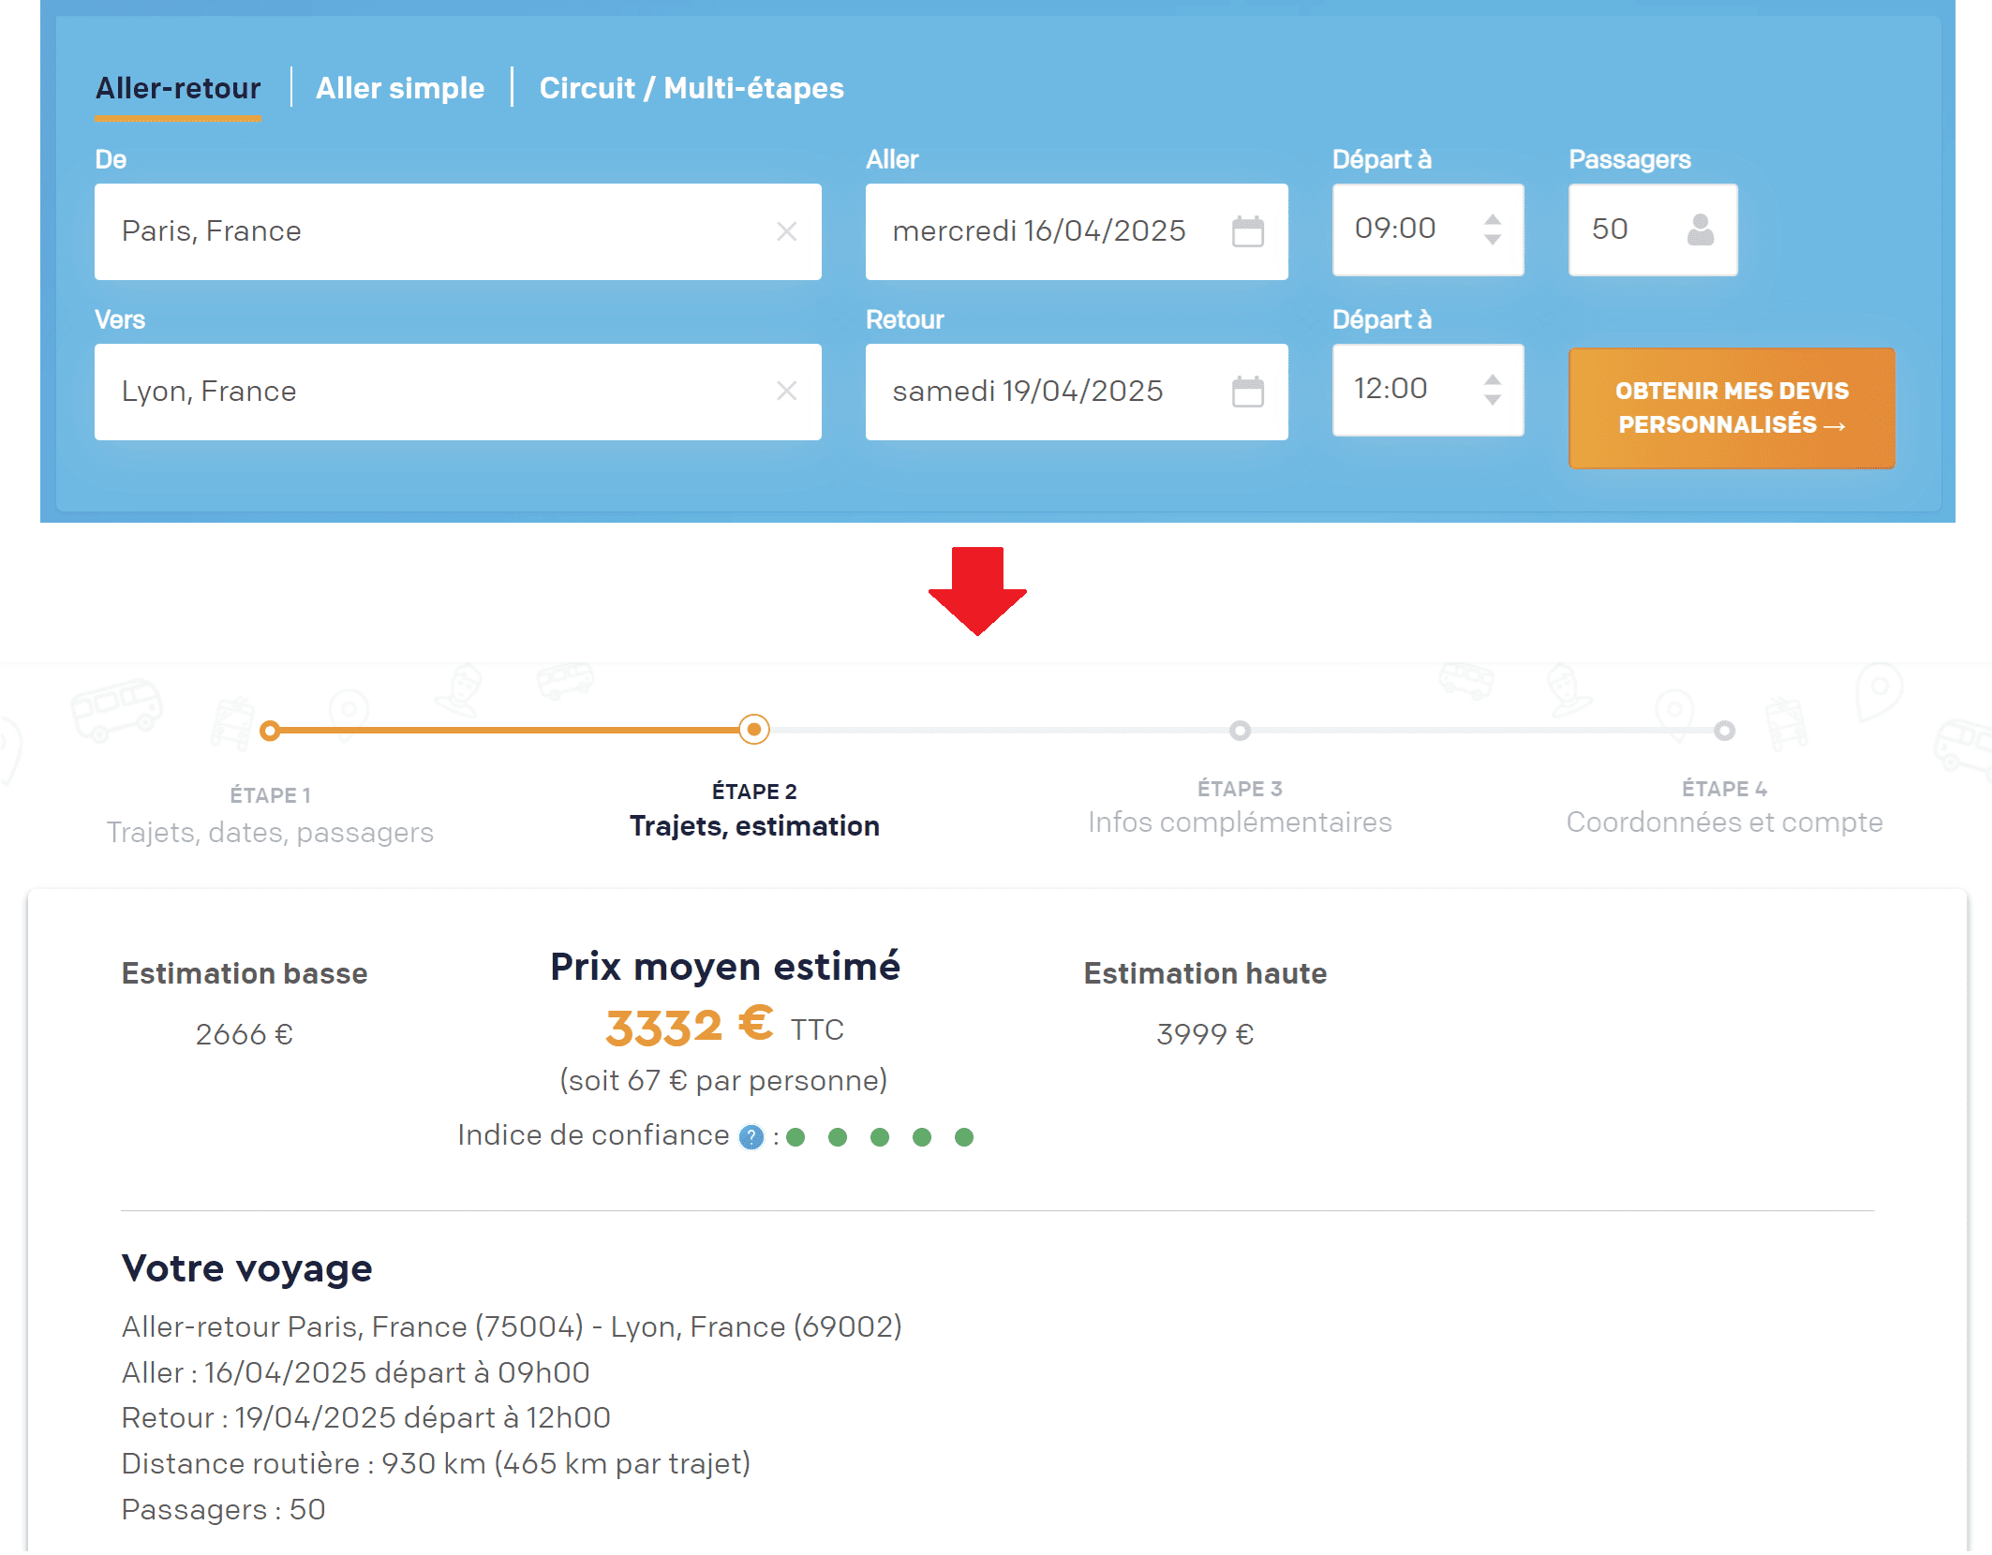Viewport: 1992px width, 1555px height.
Task: Switch to Circuit / Multi-étapes tab
Action: pyautogui.click(x=691, y=88)
